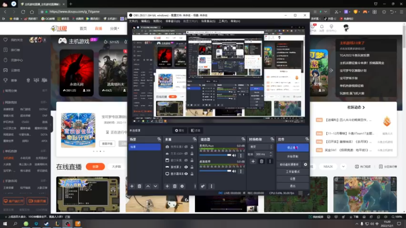
Task: Mute the Mic/Aux speaker icon
Action: (234, 156)
